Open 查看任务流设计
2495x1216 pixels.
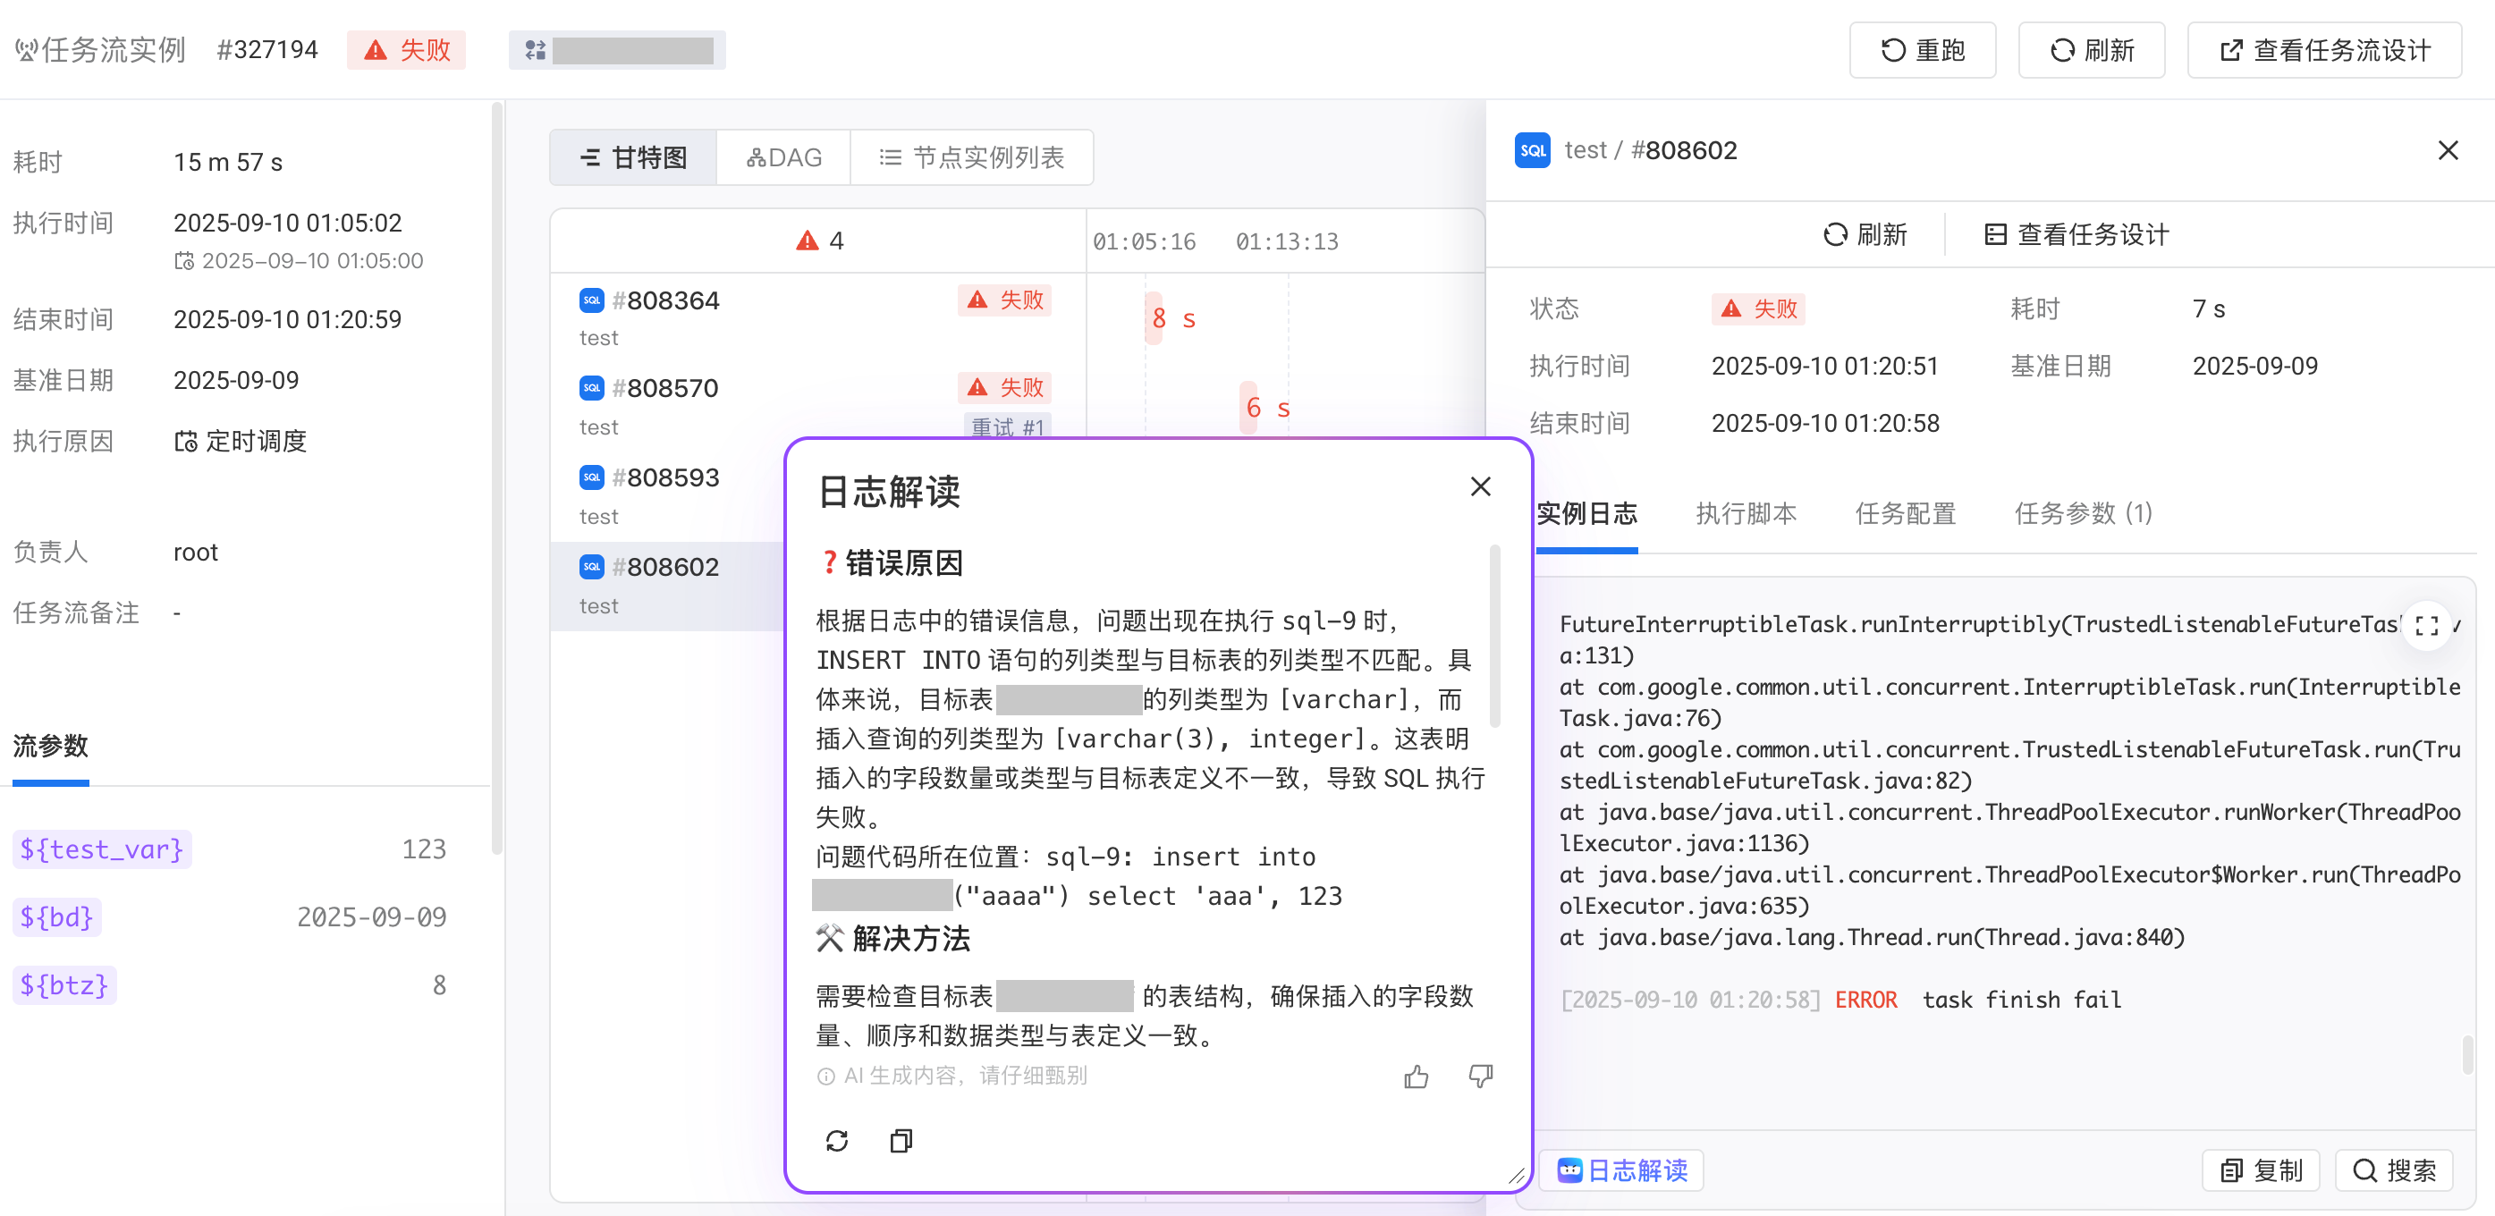pos(2324,50)
